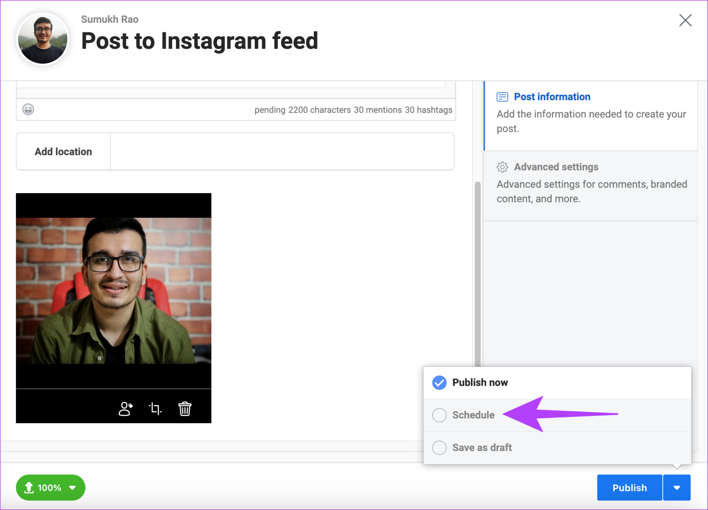The width and height of the screenshot is (708, 510).
Task: Open the Advanced settings section
Action: tap(591, 186)
